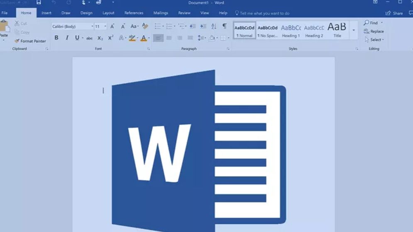Click the Increase Indent icon
Image resolution: width=413 pixels, height=232 pixels.
coord(203,26)
